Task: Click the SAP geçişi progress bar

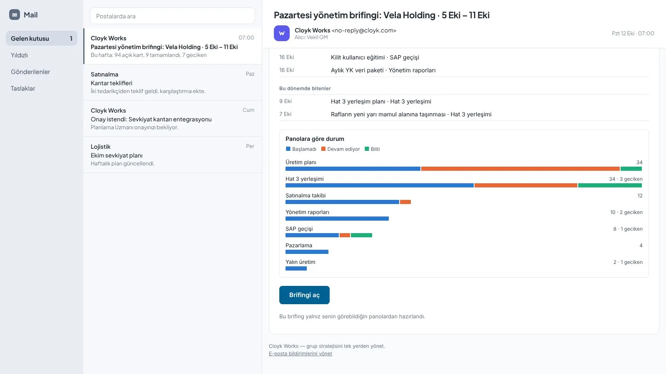Action: [329, 235]
